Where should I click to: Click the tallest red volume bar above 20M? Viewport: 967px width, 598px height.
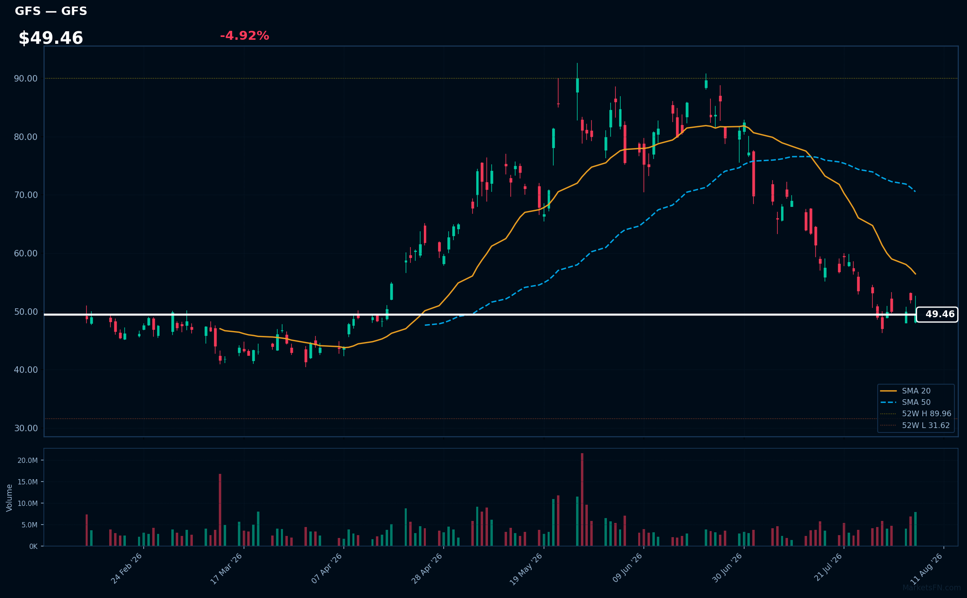pos(582,499)
